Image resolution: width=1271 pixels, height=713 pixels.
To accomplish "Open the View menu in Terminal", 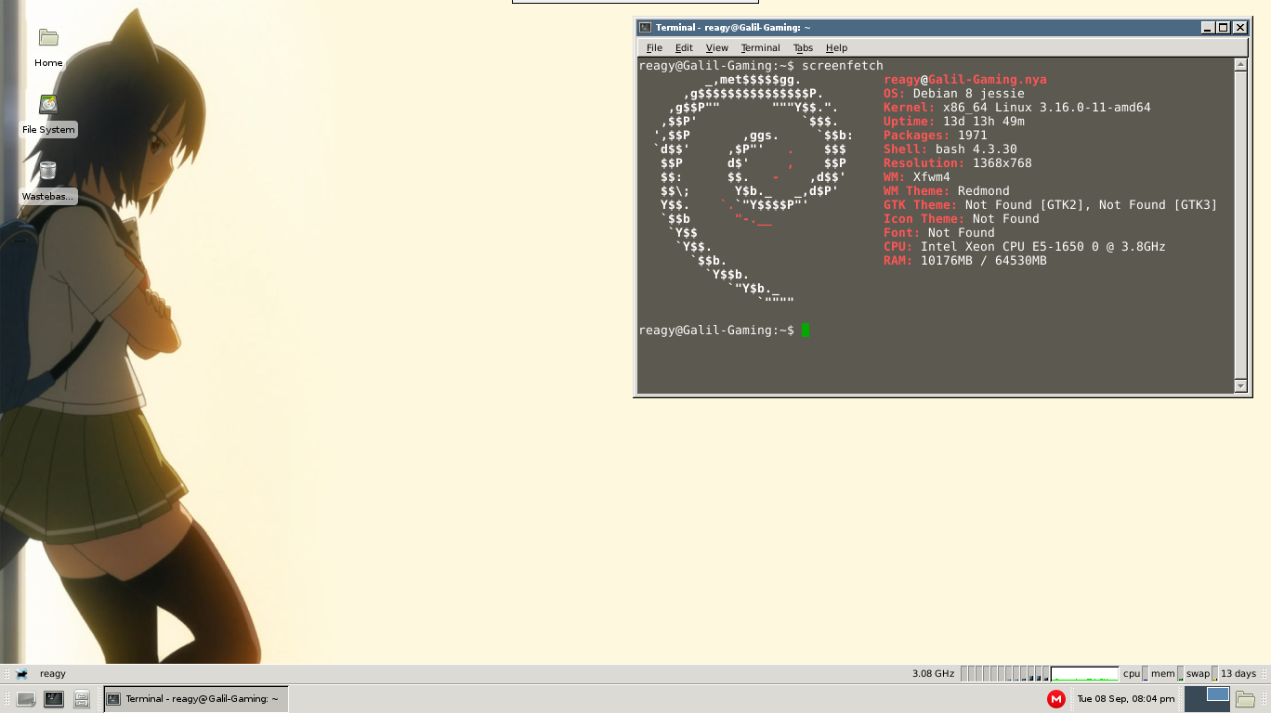I will tap(716, 47).
